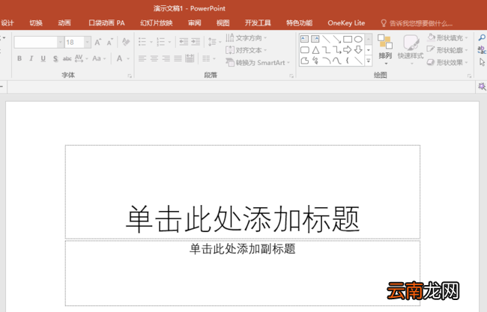
Task: Select the Right Arrow block shape
Action: point(348,50)
